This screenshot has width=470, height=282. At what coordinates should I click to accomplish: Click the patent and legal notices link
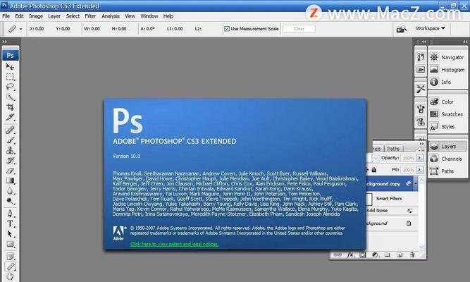[x=174, y=244]
